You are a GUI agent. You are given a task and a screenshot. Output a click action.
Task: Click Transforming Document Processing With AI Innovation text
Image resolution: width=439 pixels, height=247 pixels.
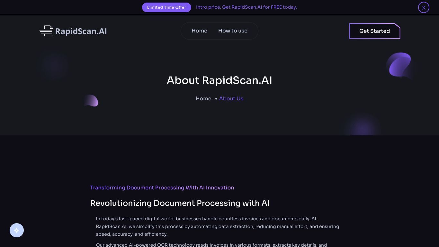162,188
